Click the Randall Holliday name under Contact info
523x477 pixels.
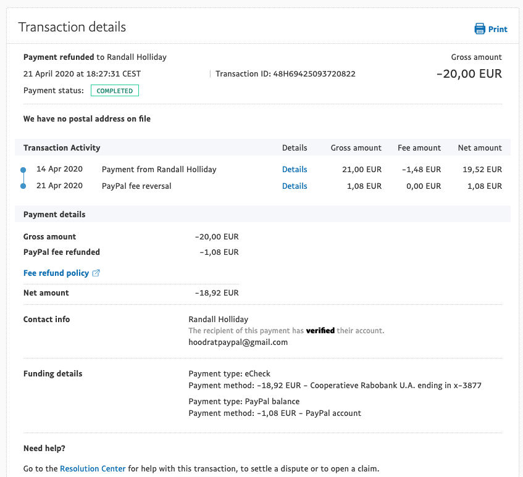point(218,319)
